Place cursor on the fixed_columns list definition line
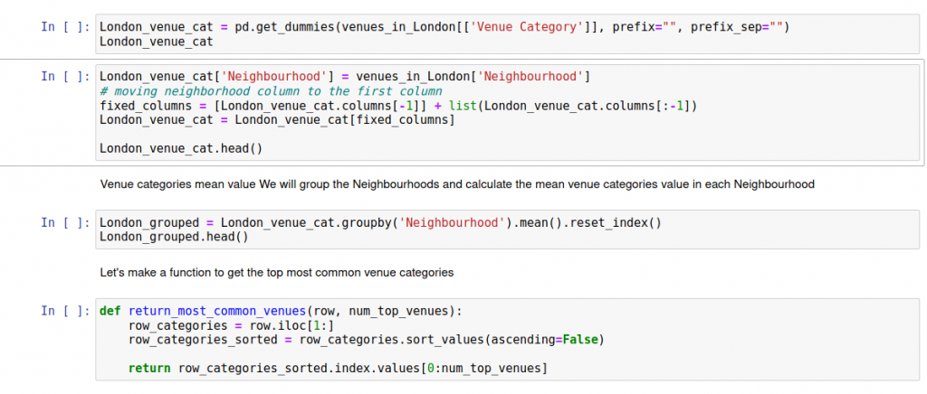Image resolution: width=927 pixels, height=394 pixels. tap(397, 106)
